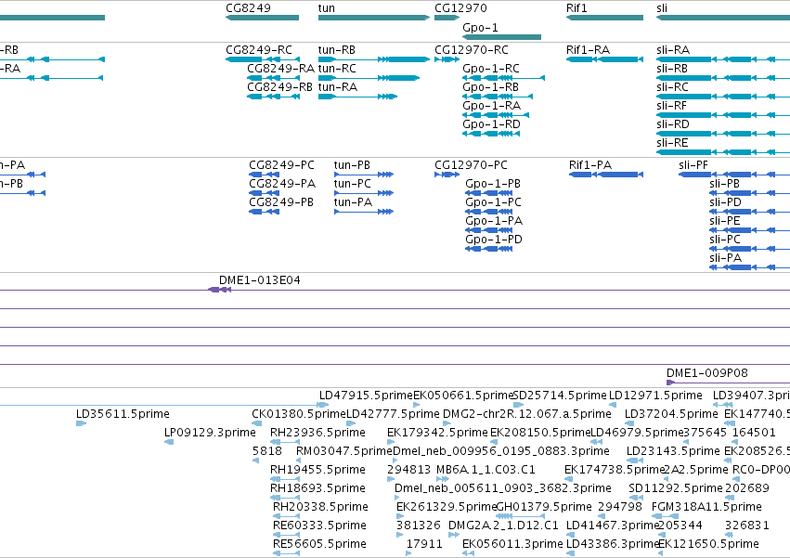Select the sli-PE protein feature
790x558 pixels.
[750, 231]
